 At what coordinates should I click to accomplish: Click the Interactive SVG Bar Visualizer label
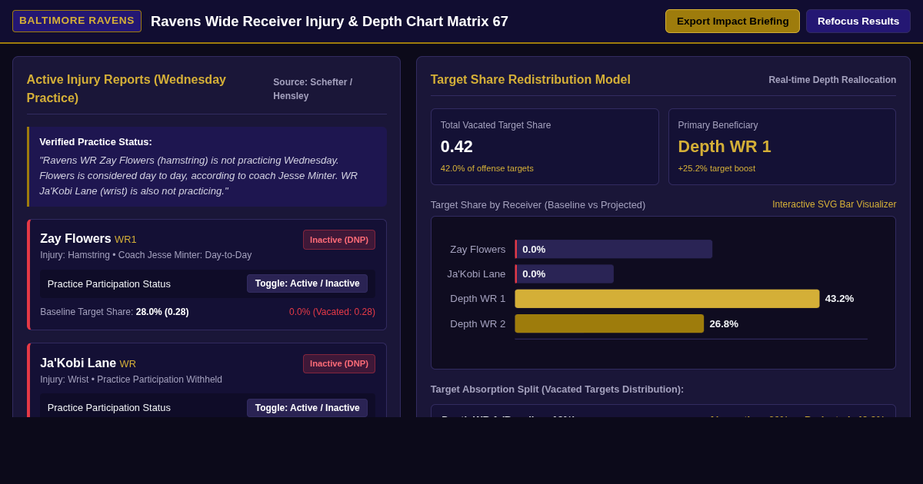834,204
